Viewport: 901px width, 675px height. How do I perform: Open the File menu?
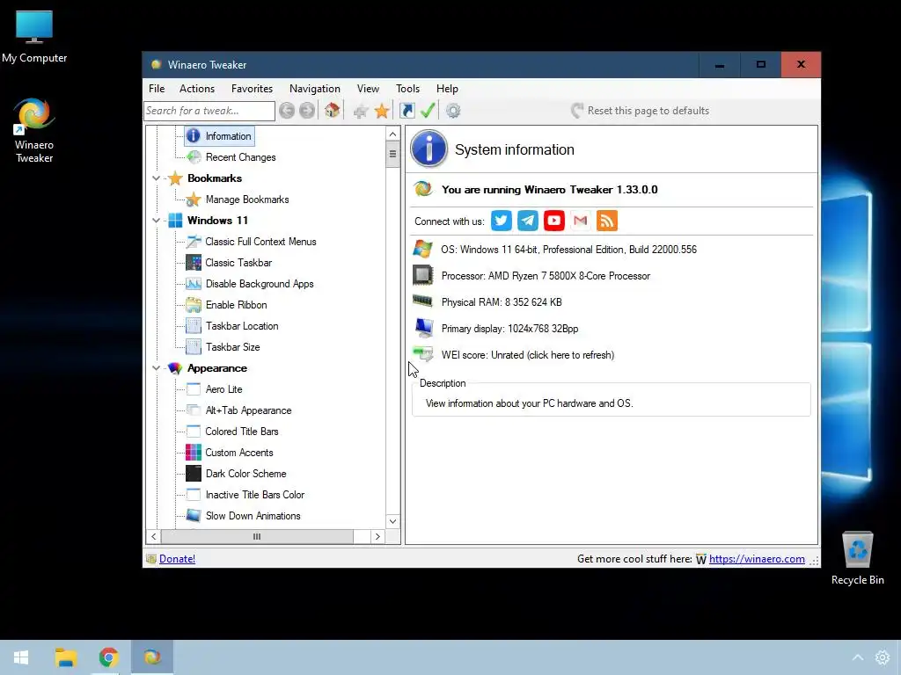point(157,89)
